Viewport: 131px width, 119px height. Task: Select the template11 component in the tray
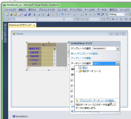pos(20,116)
